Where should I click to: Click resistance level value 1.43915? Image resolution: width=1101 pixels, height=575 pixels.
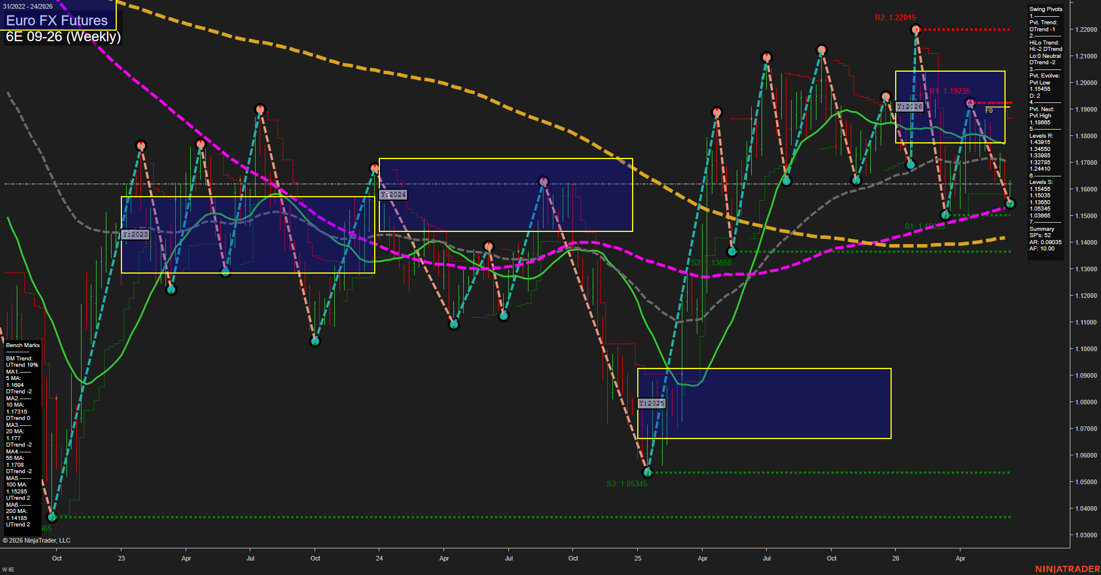[1040, 142]
